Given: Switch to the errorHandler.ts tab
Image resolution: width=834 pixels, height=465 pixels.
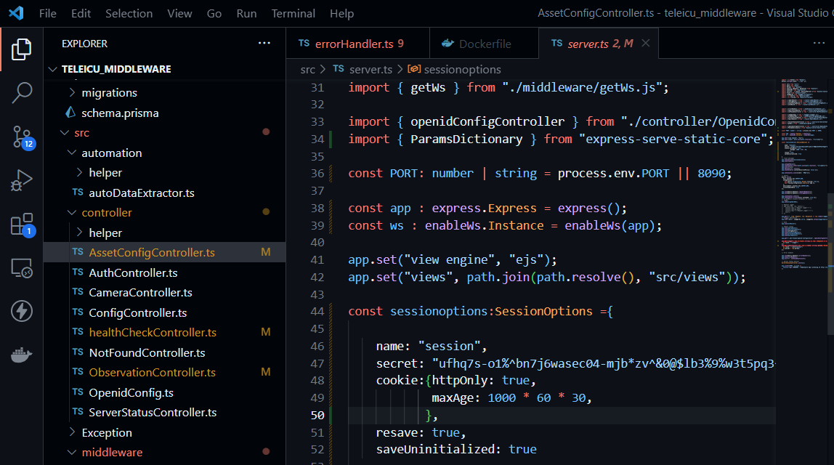Looking at the screenshot, I should coord(354,44).
